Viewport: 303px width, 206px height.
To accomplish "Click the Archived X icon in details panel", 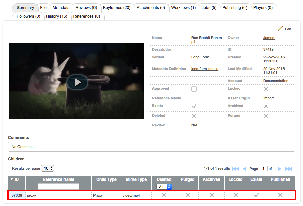I will tap(266, 106).
